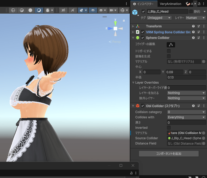Switch to the インスペクター tab

(143, 4)
